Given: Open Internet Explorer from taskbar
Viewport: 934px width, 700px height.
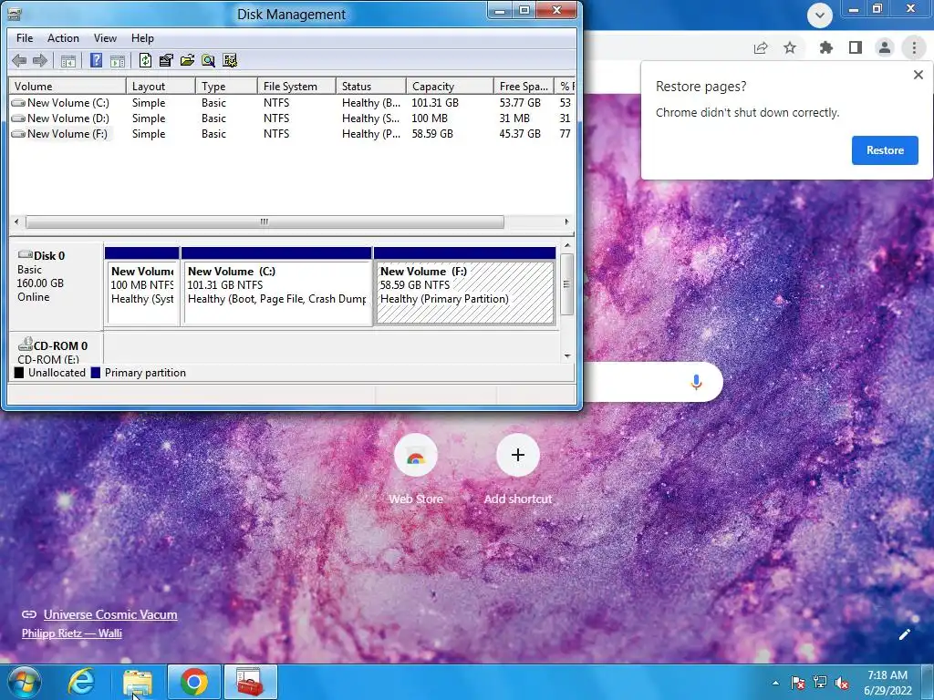Looking at the screenshot, I should [x=81, y=682].
